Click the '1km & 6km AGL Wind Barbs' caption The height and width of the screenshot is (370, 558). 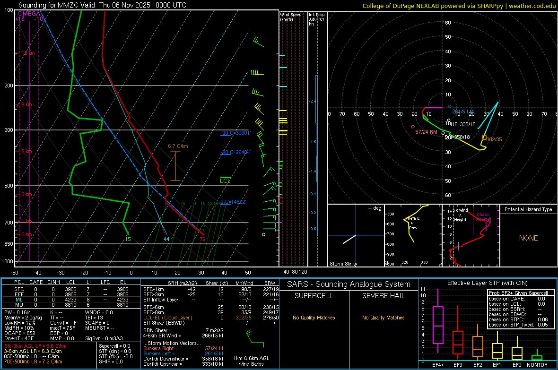(x=251, y=361)
